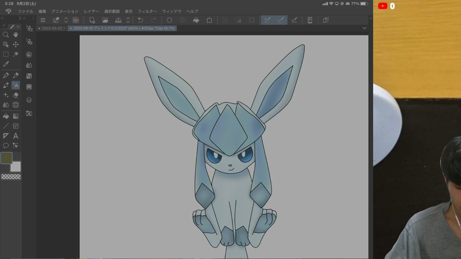The width and height of the screenshot is (461, 259).
Task: Open the Color Mixing palette icon
Action: (29, 65)
